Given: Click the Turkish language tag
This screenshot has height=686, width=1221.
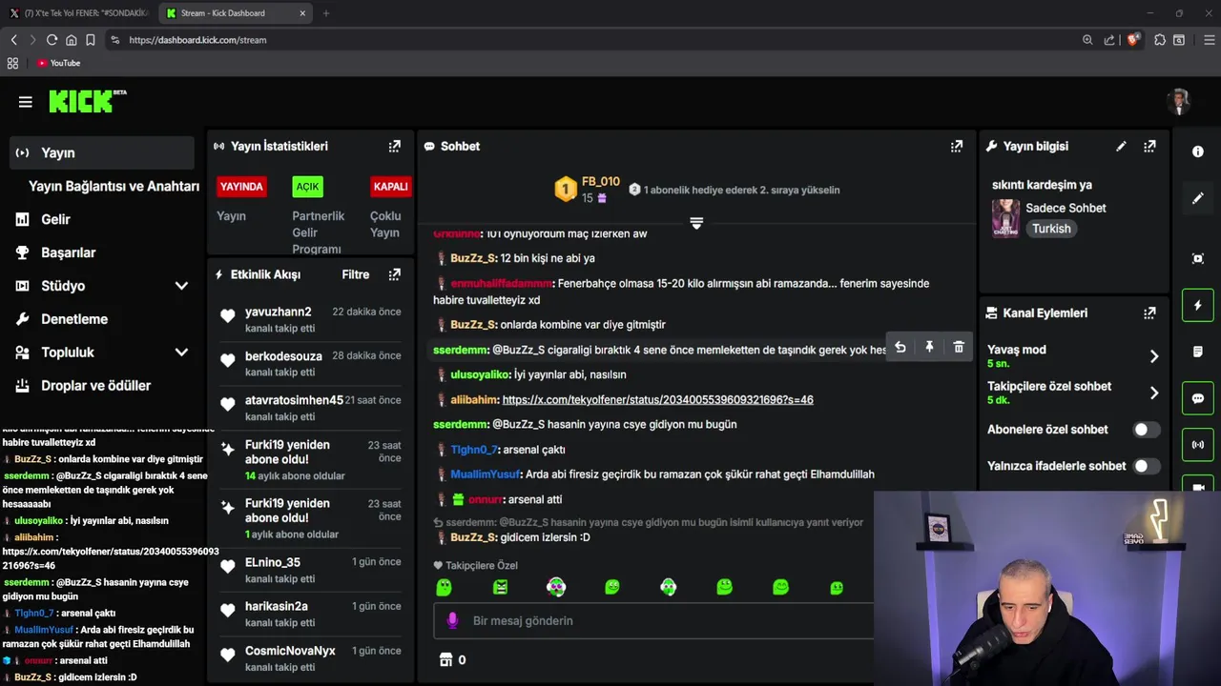Looking at the screenshot, I should [x=1051, y=229].
